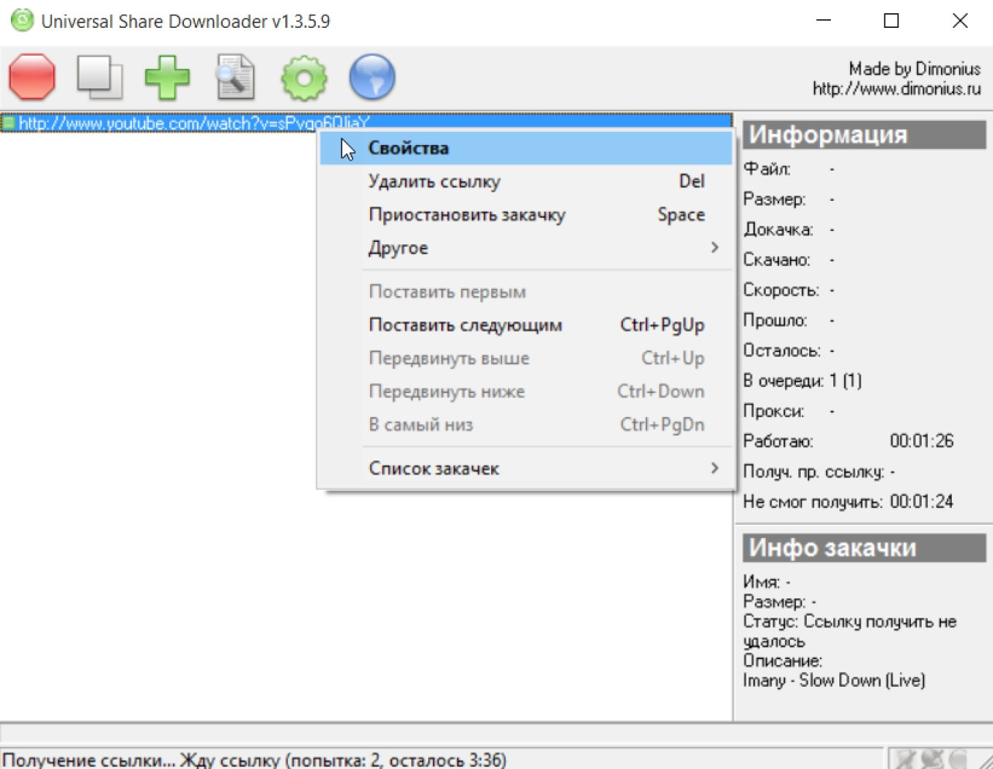Click the Прокси: label
This screenshot has width=993, height=769.
773,411
